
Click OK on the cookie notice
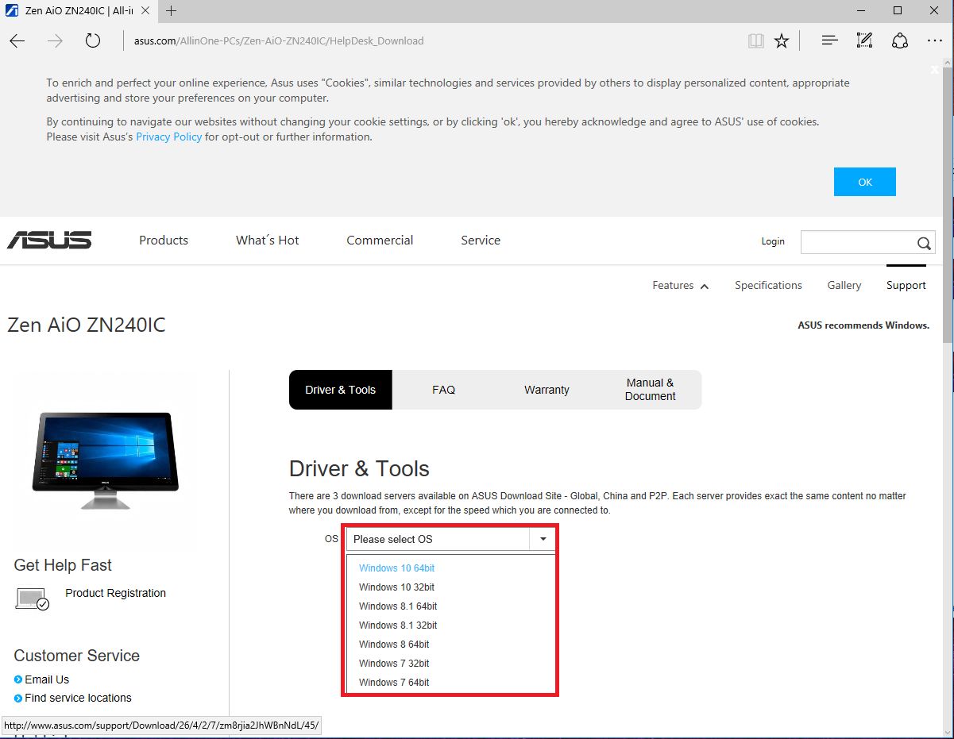[x=865, y=182]
